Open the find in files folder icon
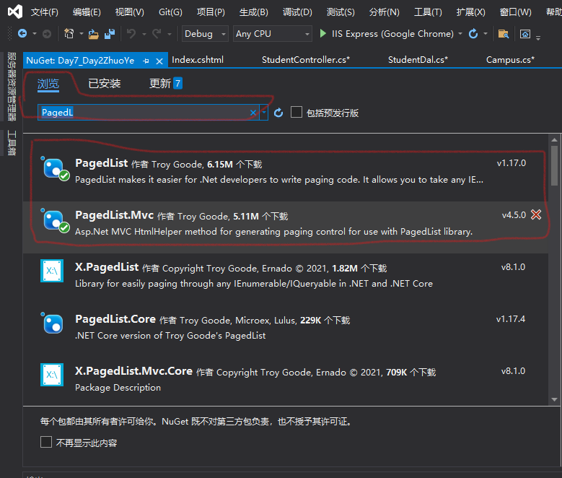 [x=504, y=34]
